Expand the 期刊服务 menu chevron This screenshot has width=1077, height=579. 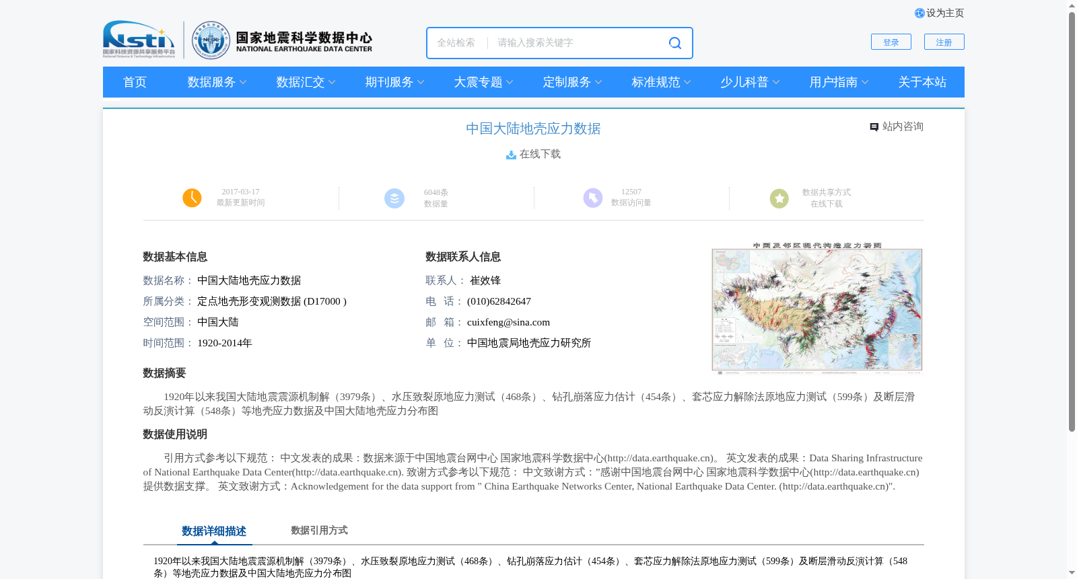(x=421, y=82)
